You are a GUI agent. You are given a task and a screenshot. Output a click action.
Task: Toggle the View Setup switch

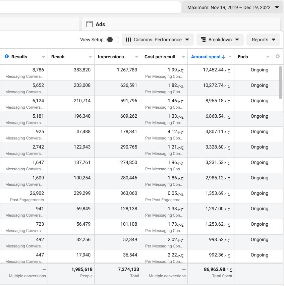click(x=113, y=40)
